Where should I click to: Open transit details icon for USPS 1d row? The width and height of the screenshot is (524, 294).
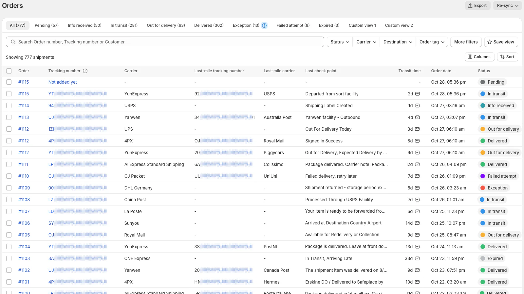[417, 106]
